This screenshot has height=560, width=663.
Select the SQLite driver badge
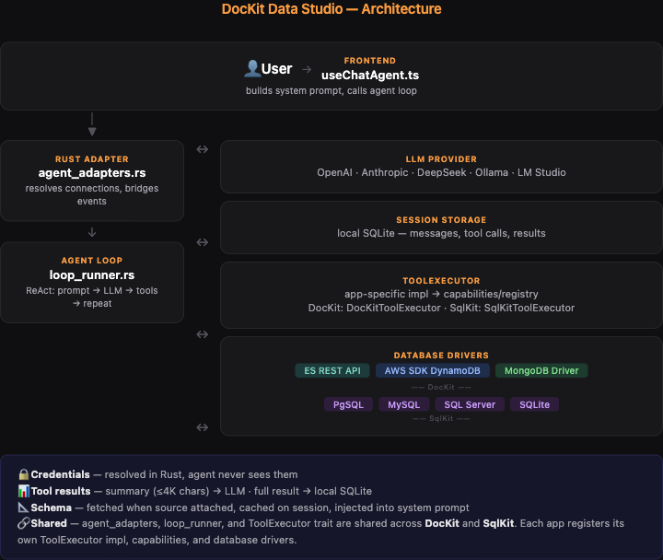(534, 404)
